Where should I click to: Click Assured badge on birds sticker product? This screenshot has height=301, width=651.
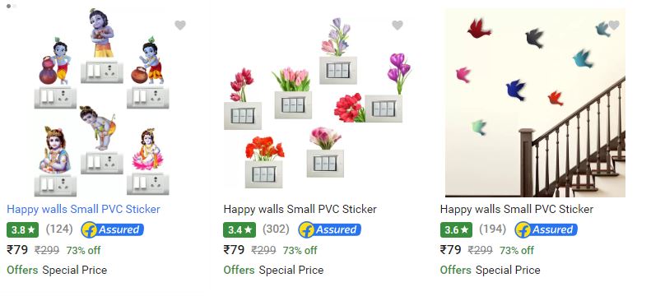click(546, 229)
